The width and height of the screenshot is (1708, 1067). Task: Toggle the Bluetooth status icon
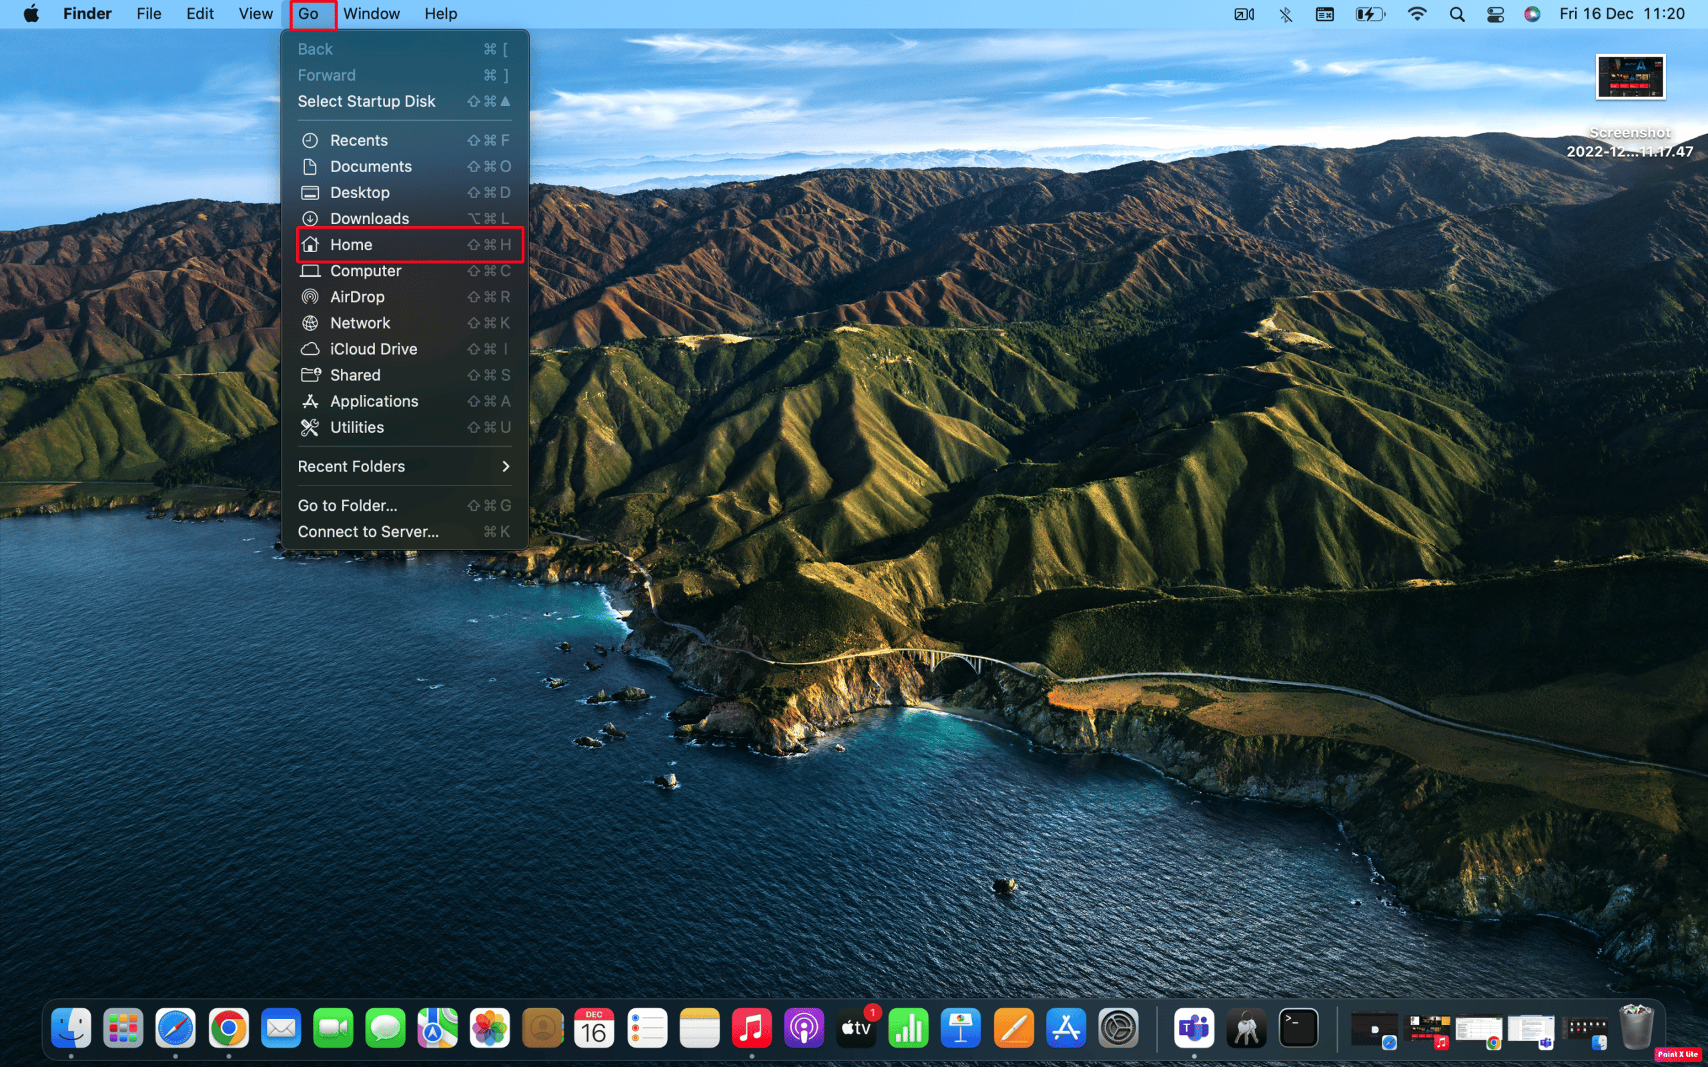[x=1285, y=14]
